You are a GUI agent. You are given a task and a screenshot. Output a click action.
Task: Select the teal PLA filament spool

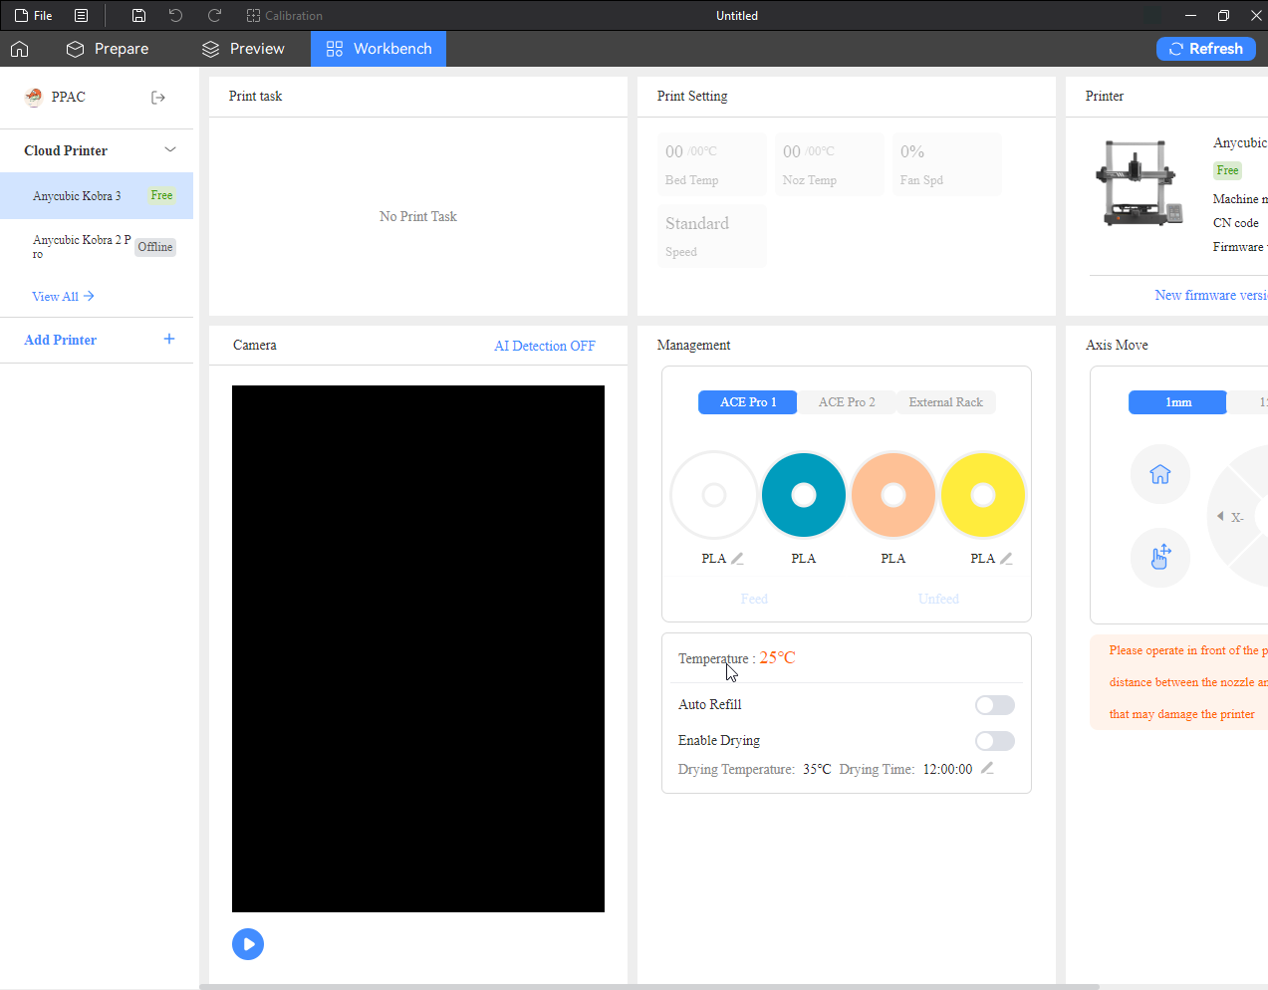(804, 495)
